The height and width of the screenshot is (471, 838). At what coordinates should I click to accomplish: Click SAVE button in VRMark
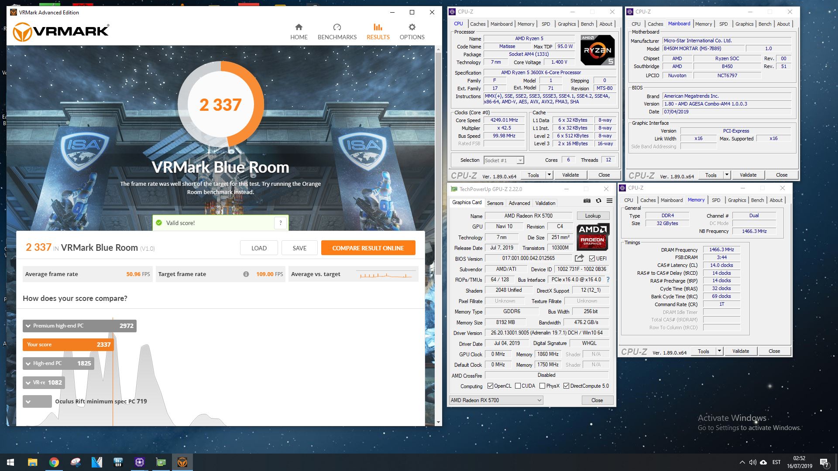click(299, 248)
